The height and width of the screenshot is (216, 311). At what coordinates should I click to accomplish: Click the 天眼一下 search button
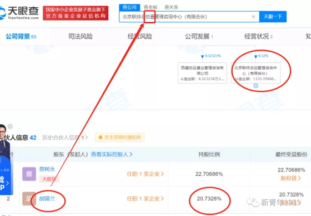click(273, 17)
